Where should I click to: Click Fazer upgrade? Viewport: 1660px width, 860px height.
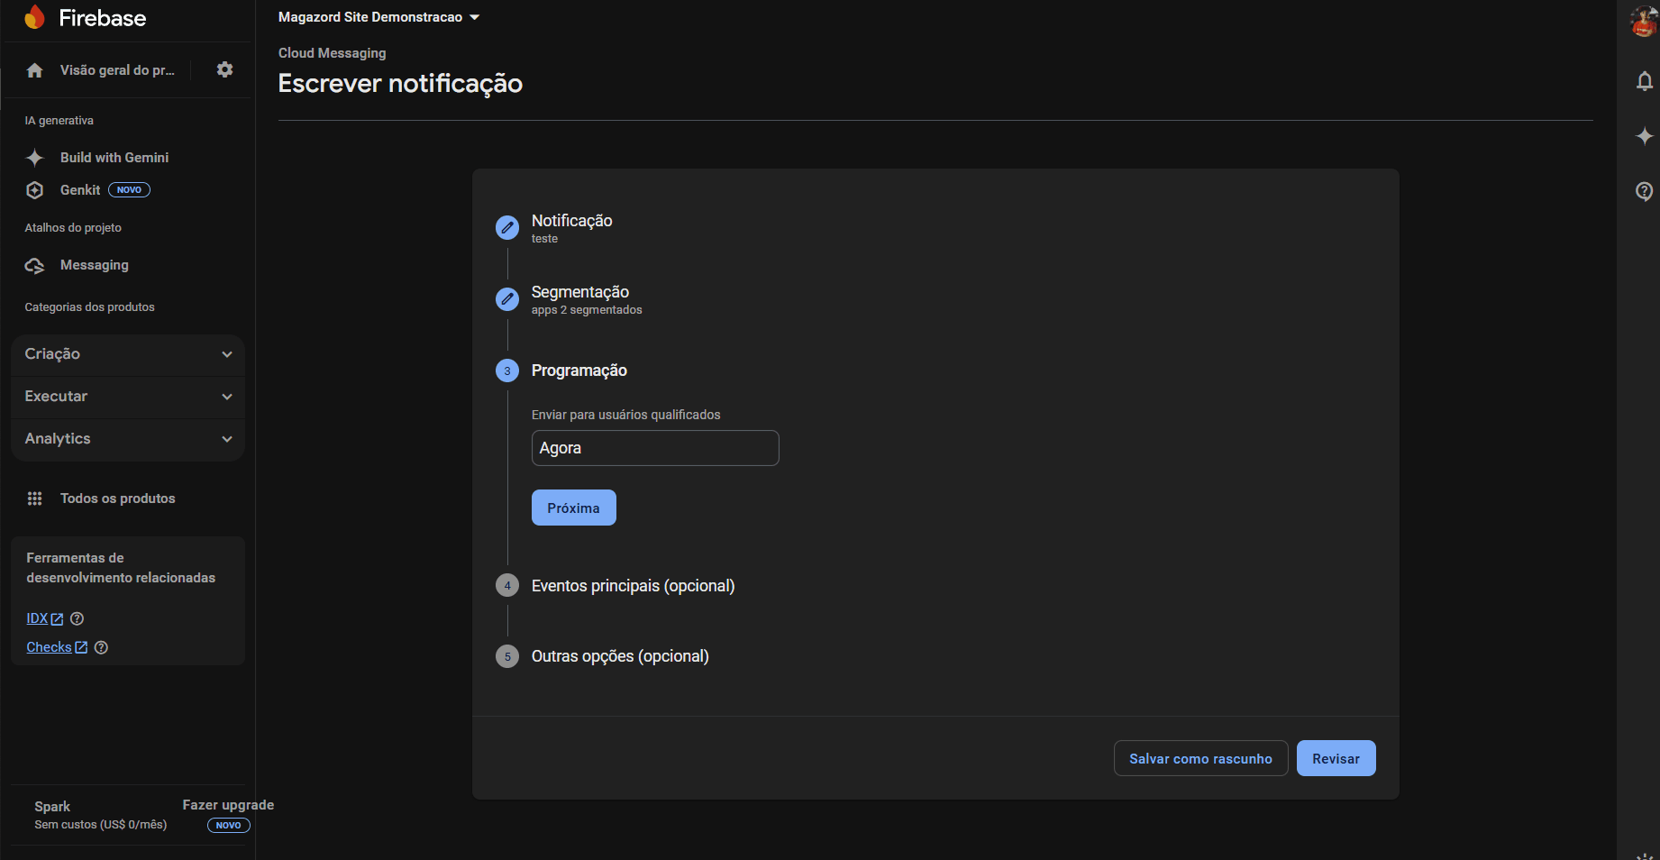[228, 805]
